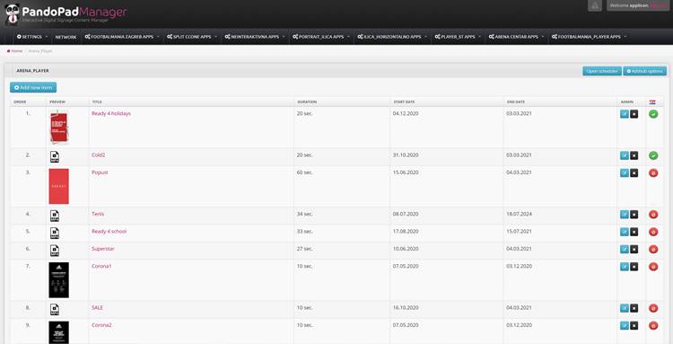
Task: Delete the Tenis entry
Action: 634,215
